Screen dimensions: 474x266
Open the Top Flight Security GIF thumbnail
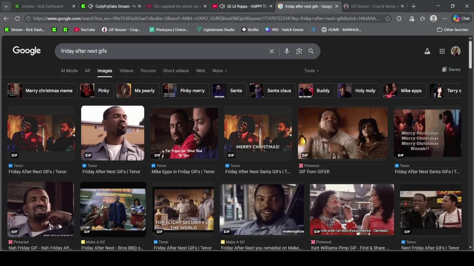click(183, 209)
